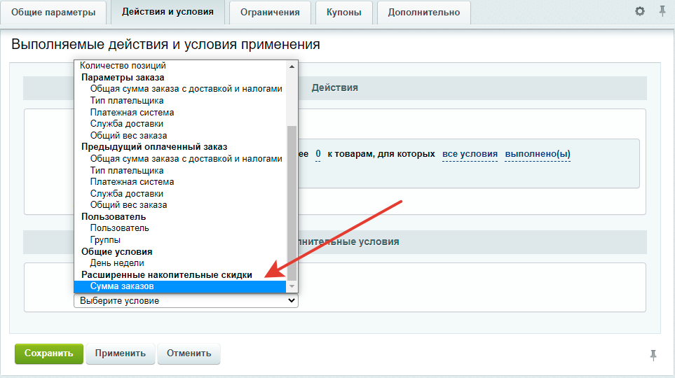Select Служба доставки under Предыдущий оплаченный заказ
675x378 pixels.
[180, 193]
